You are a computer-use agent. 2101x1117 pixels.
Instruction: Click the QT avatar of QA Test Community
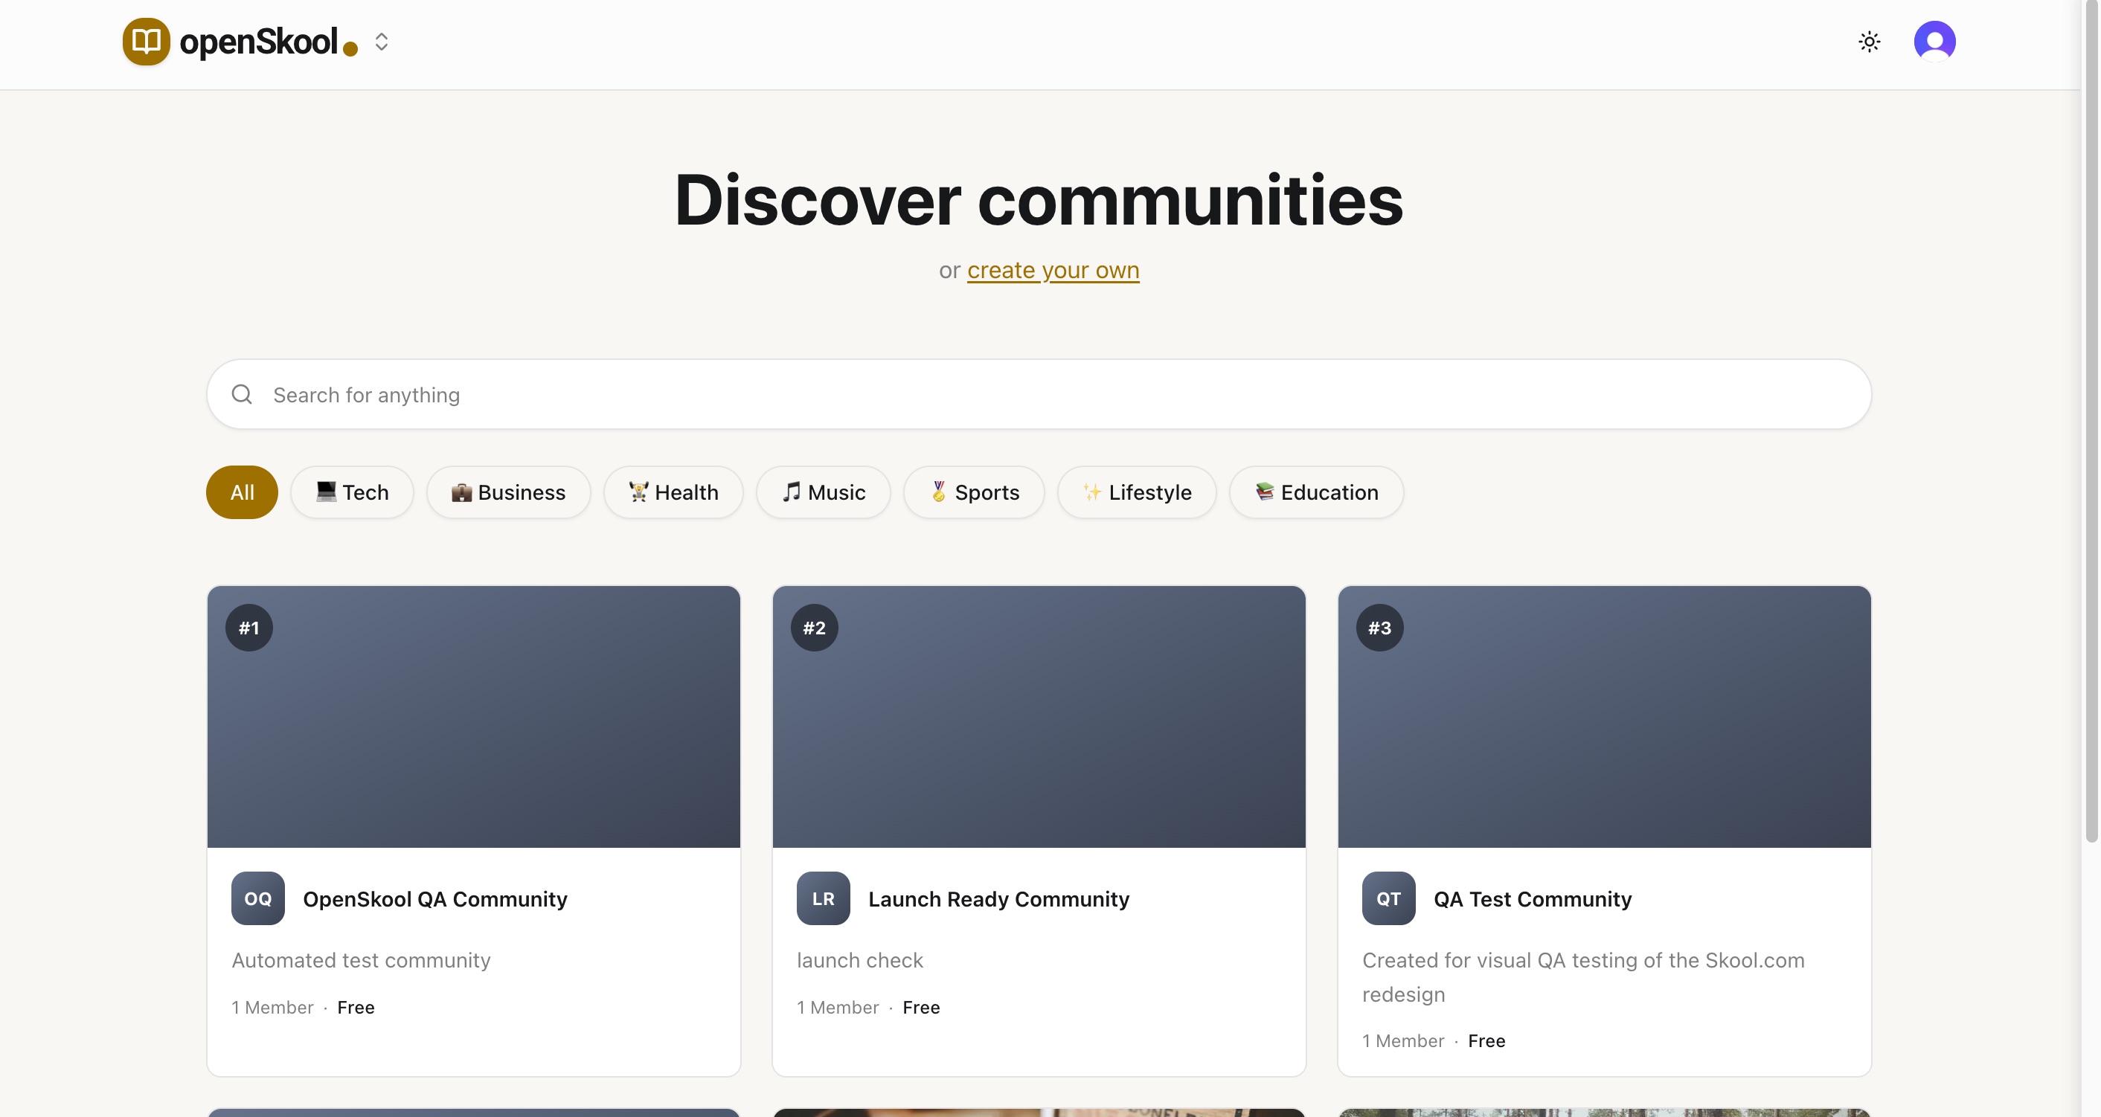tap(1388, 898)
